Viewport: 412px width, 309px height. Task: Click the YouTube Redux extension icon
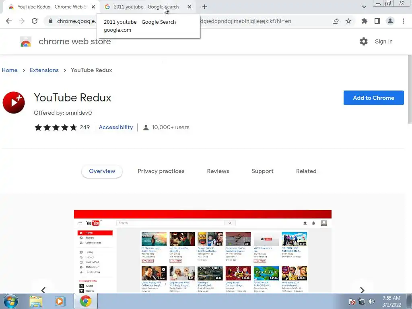tap(14, 103)
